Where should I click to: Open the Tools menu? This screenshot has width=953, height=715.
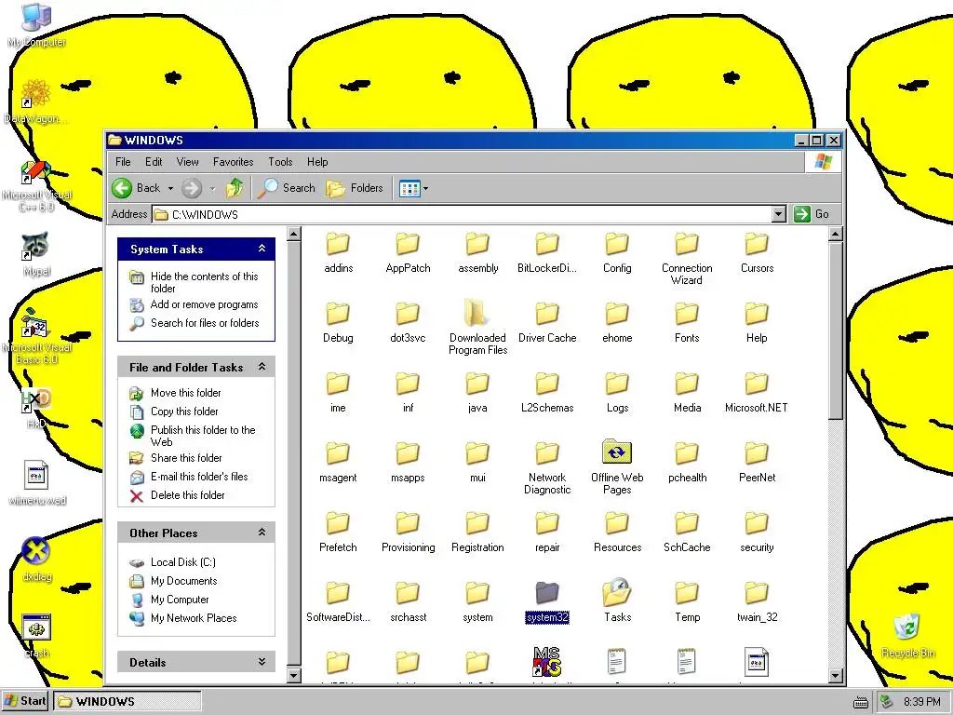(x=280, y=162)
